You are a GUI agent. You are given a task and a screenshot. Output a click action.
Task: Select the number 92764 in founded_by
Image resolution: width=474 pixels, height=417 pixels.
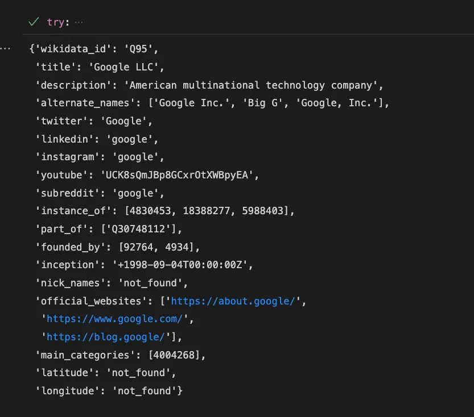[138, 248]
